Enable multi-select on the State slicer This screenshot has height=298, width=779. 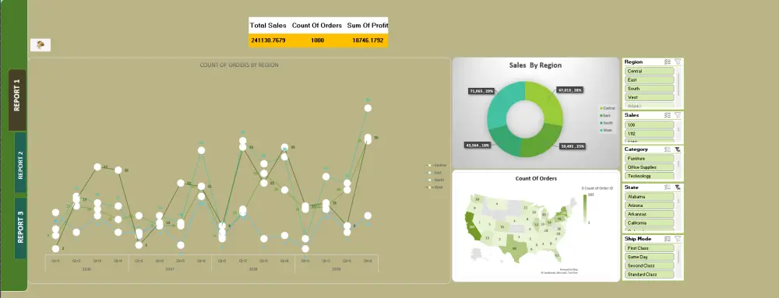pos(668,188)
